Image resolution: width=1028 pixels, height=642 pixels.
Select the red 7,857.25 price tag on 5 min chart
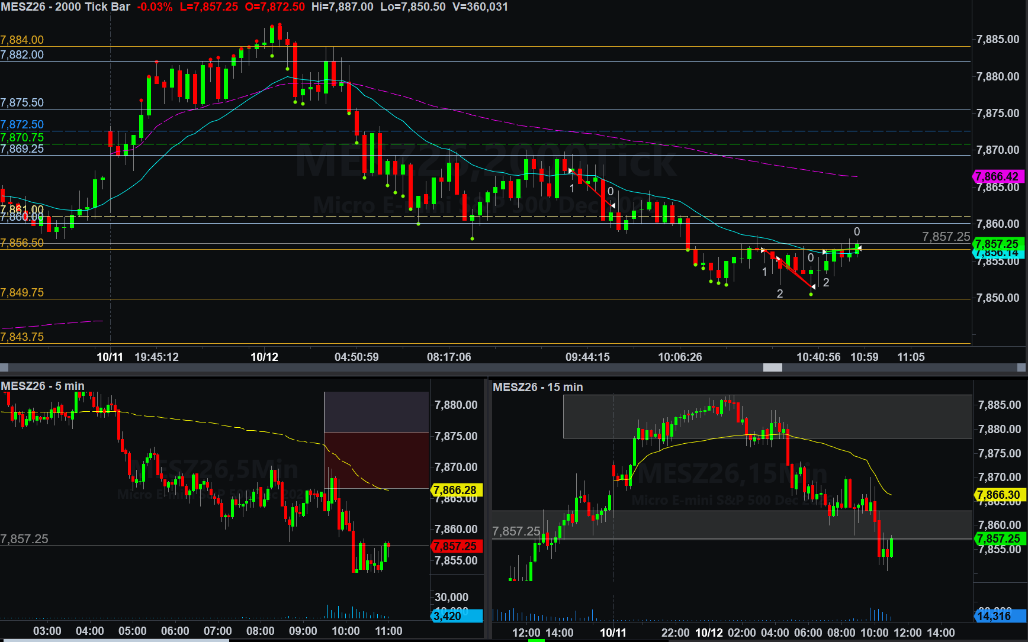457,546
